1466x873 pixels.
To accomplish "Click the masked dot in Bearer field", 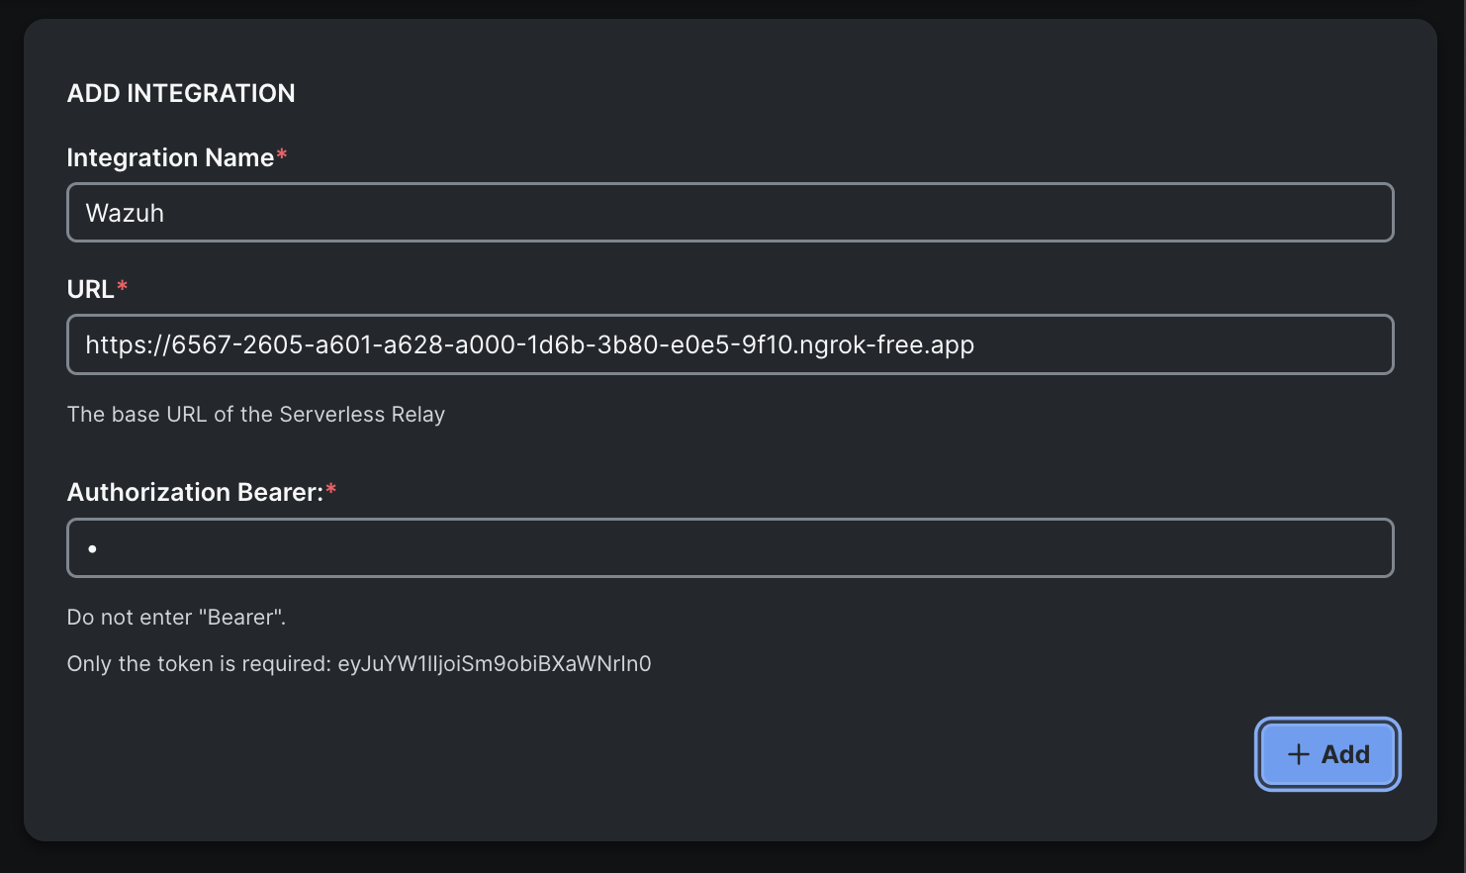I will click(x=92, y=548).
